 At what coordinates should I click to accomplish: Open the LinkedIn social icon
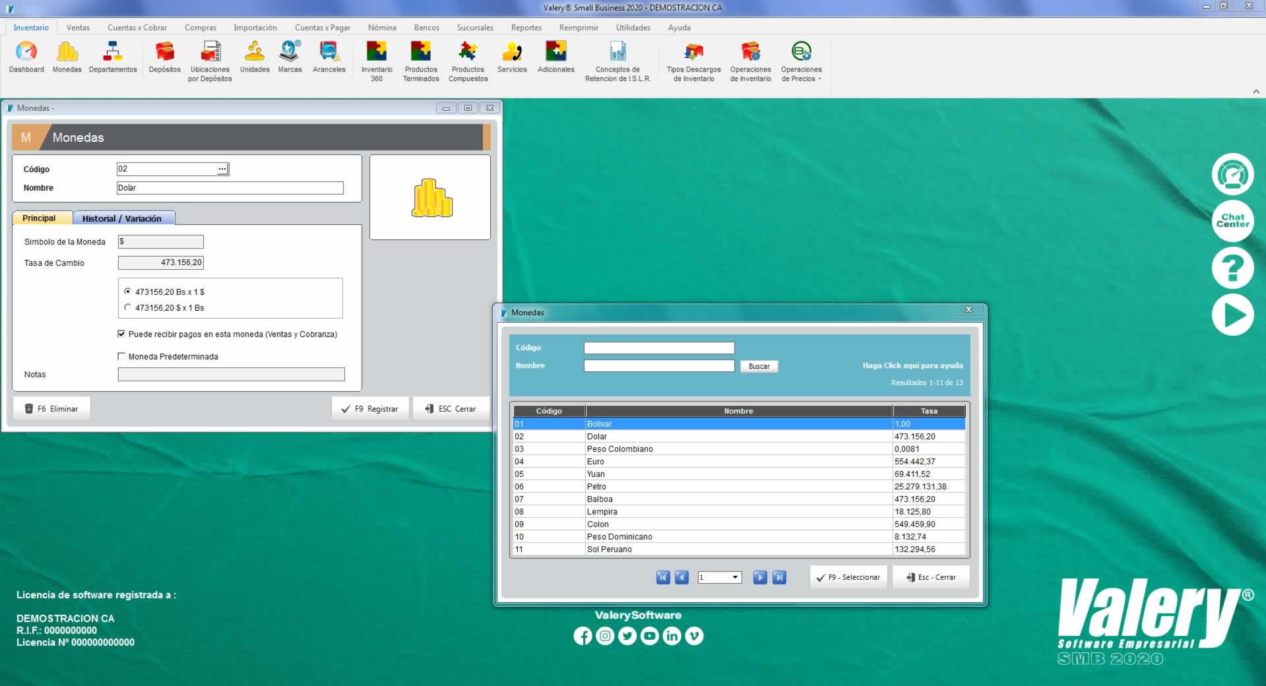[x=672, y=636]
